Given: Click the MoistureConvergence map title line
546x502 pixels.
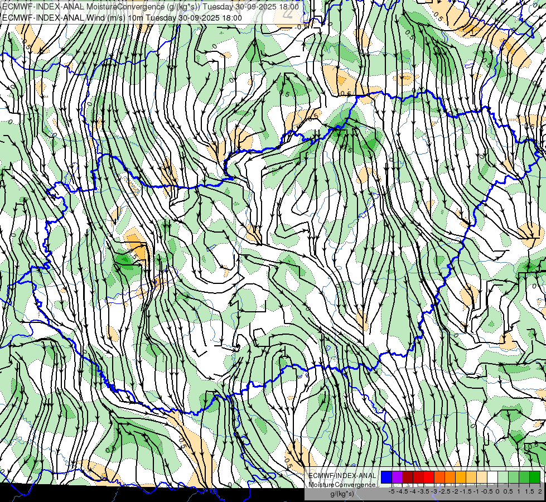Looking at the screenshot, I should pyautogui.click(x=151, y=7).
